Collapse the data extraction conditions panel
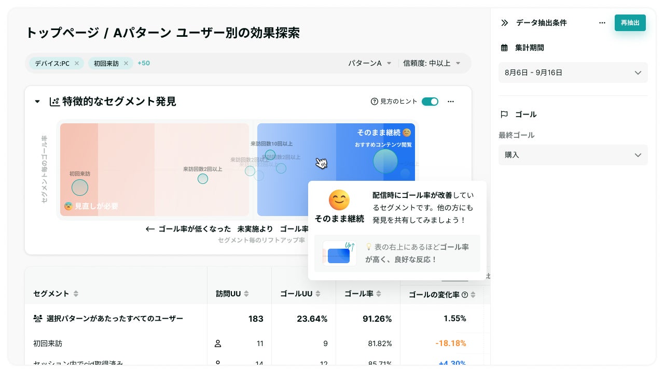664x373 pixels. tap(504, 23)
